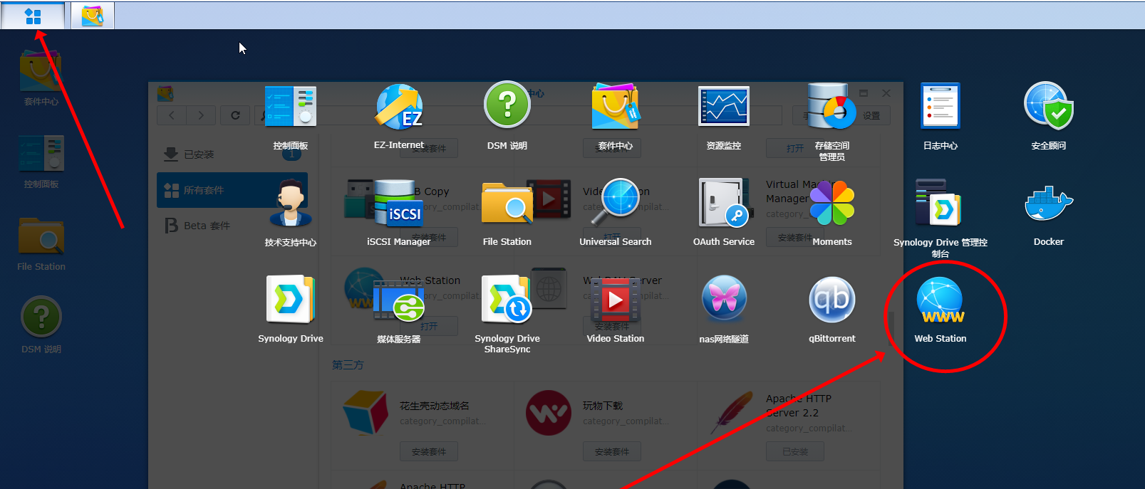Switch to Package Center taskbar window
1145x489 pixels.
click(93, 16)
